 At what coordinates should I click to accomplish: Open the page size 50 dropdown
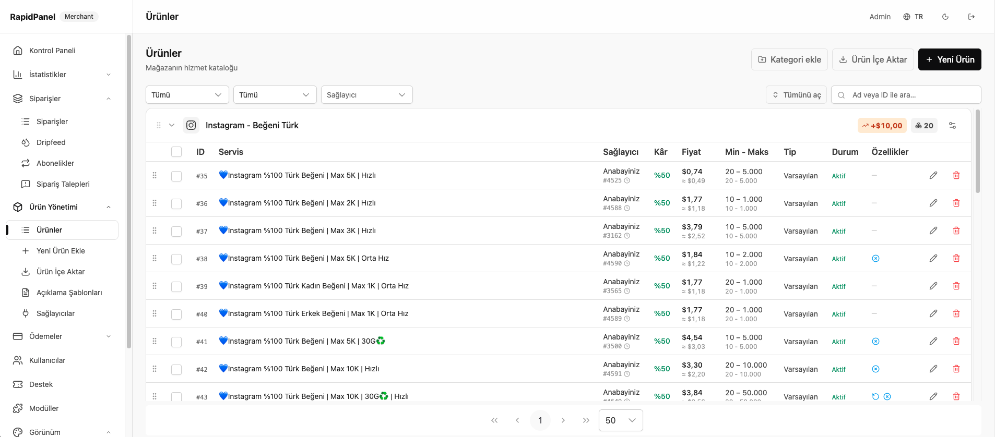(x=621, y=420)
